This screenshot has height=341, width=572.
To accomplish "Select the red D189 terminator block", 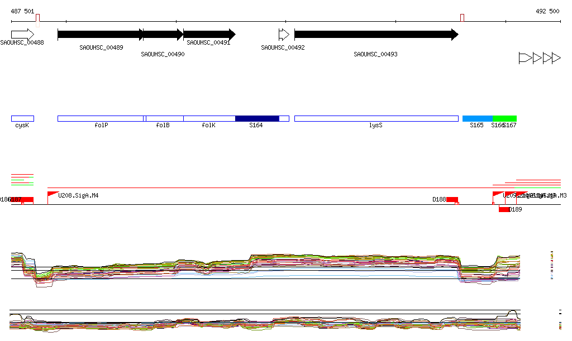I will (x=504, y=209).
